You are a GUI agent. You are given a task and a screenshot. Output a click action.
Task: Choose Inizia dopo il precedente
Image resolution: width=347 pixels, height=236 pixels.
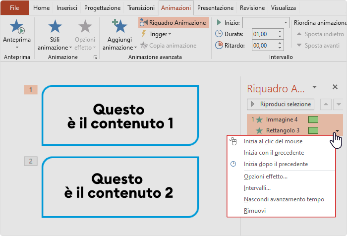[276, 164]
